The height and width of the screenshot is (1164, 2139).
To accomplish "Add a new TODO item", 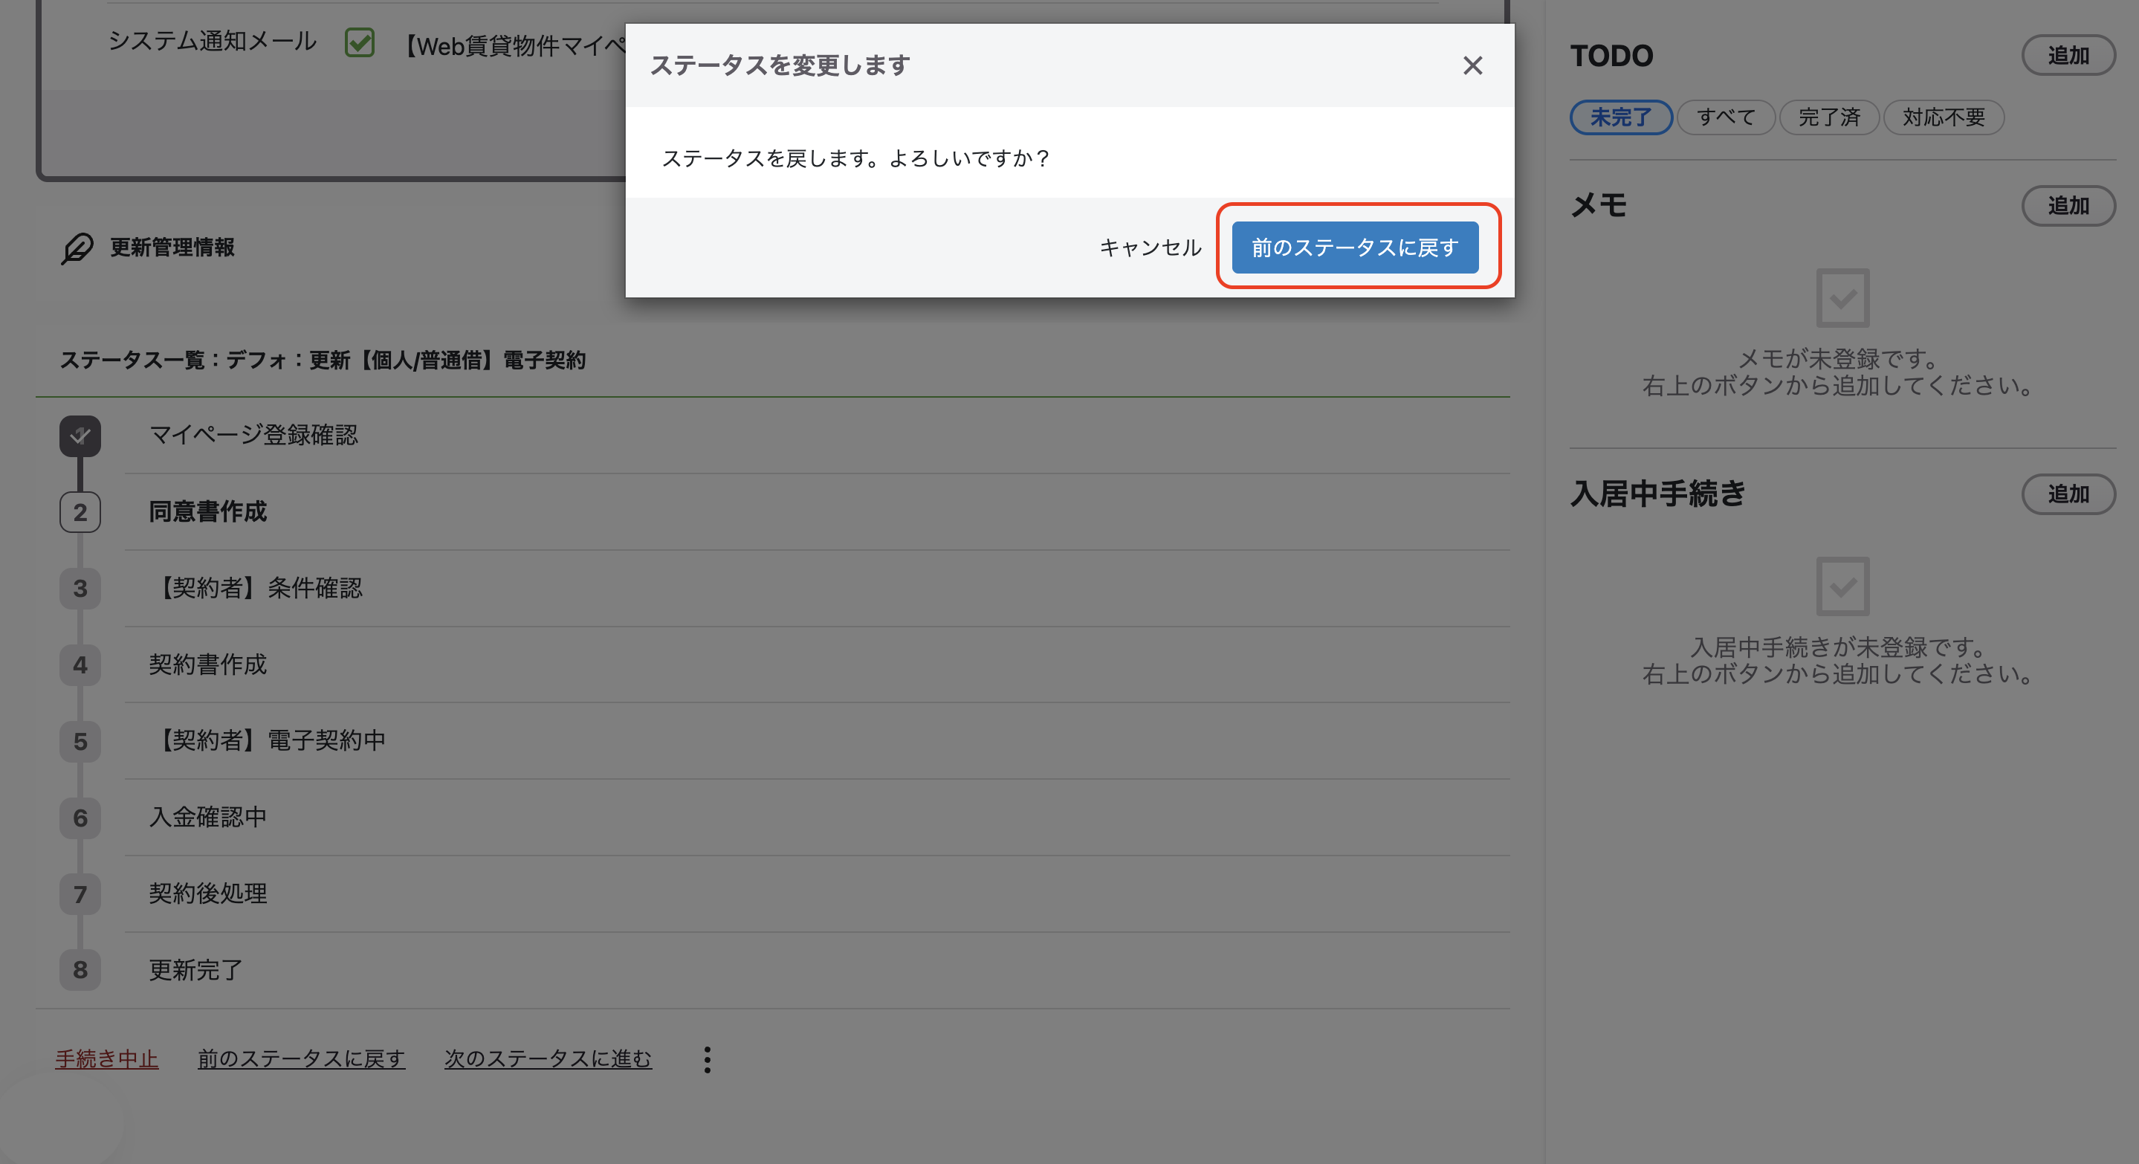I will pos(2068,56).
